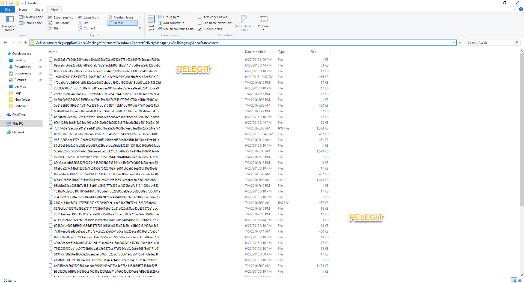Image resolution: width=524 pixels, height=283 pixels.
Task: Go forward in folder history
Action: 13,43
